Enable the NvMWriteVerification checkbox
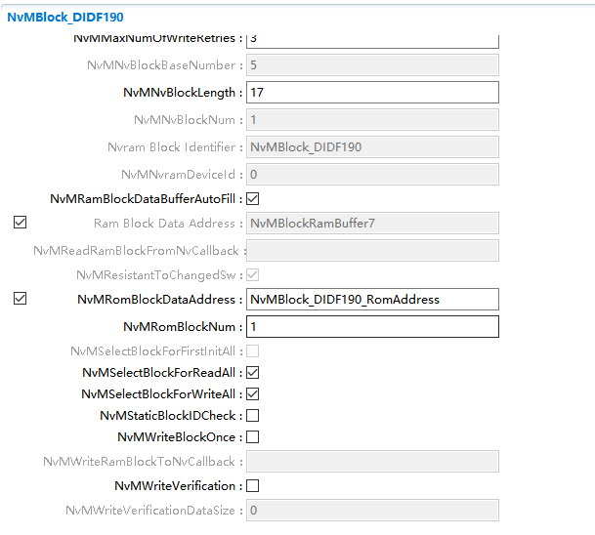595x535 pixels. point(252,486)
